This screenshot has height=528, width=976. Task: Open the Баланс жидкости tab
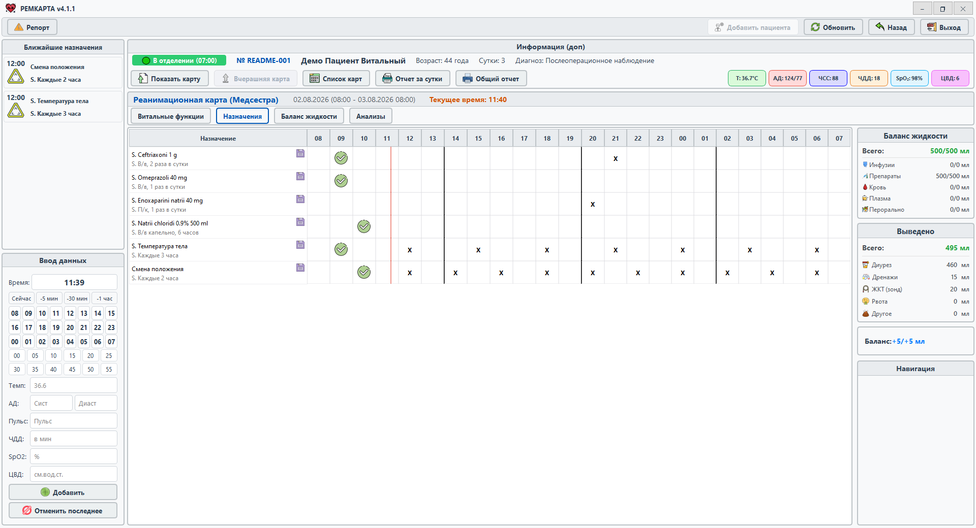[309, 116]
